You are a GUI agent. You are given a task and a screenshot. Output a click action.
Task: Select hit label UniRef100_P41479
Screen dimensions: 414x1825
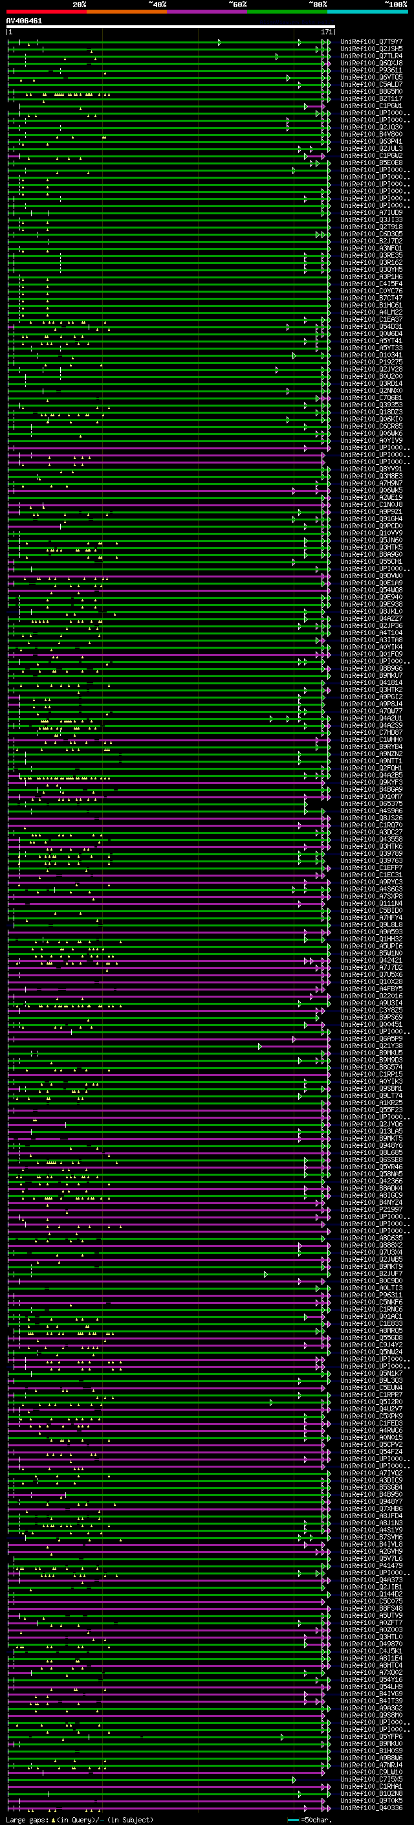[371, 1567]
